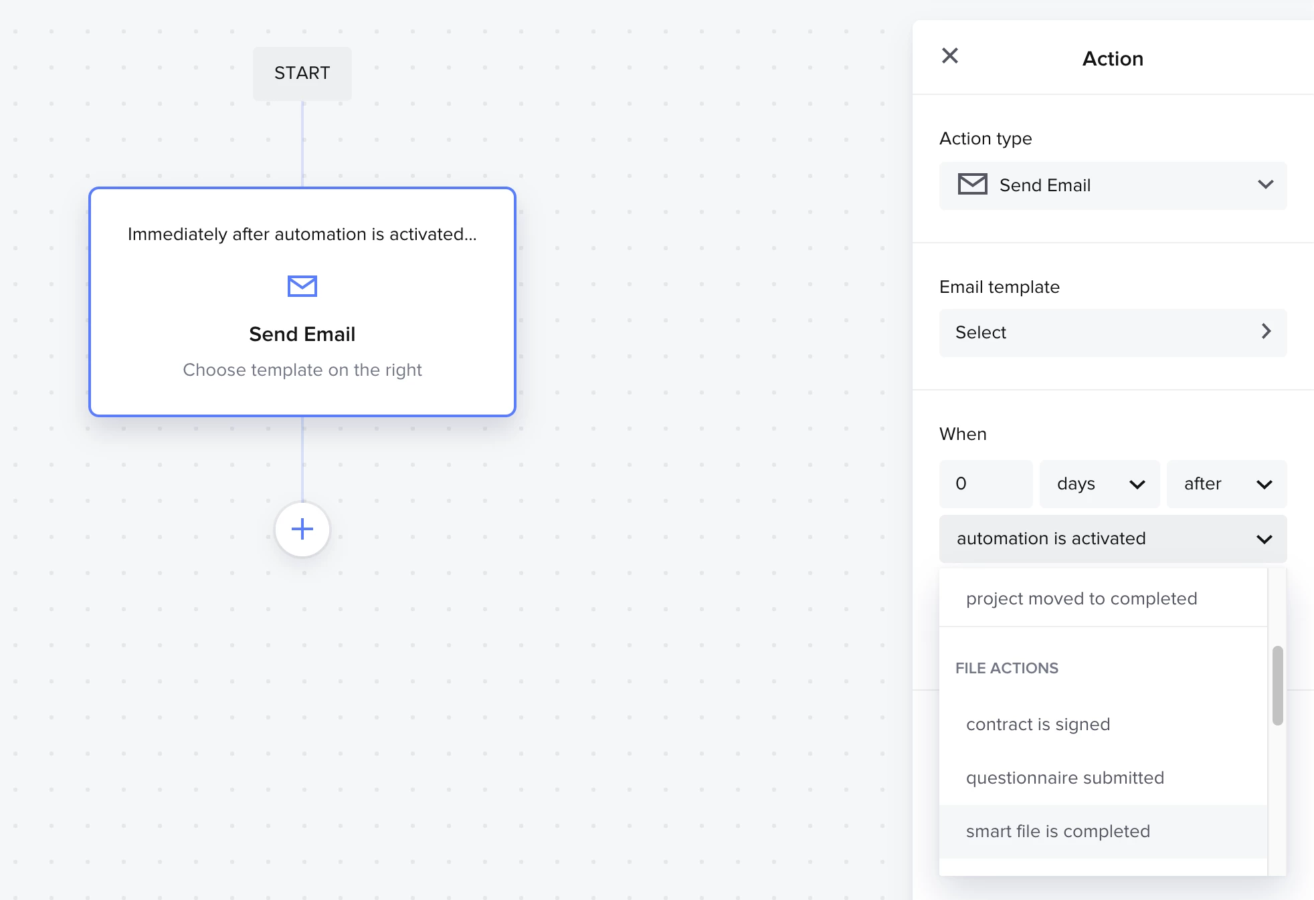The height and width of the screenshot is (900, 1314).
Task: Click the days count input field
Action: coord(985,483)
